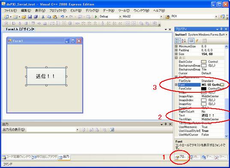
Task: Switch properties to alphabetical sort icon
Action: pos(184,41)
